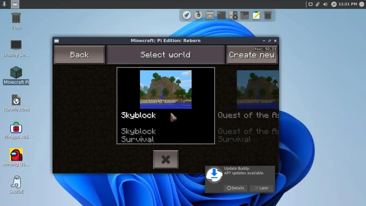Open the power session icon
The width and height of the screenshot is (366, 206).
pyautogui.click(x=361, y=4)
